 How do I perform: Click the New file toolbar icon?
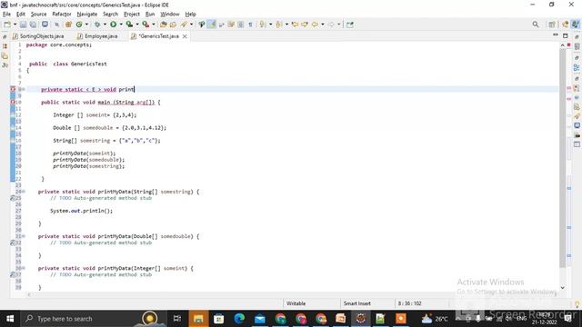[7, 25]
